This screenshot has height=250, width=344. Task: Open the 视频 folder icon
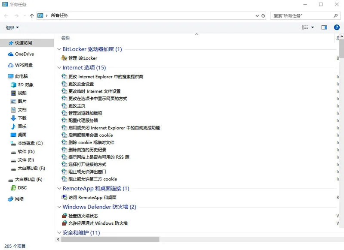coord(13,93)
